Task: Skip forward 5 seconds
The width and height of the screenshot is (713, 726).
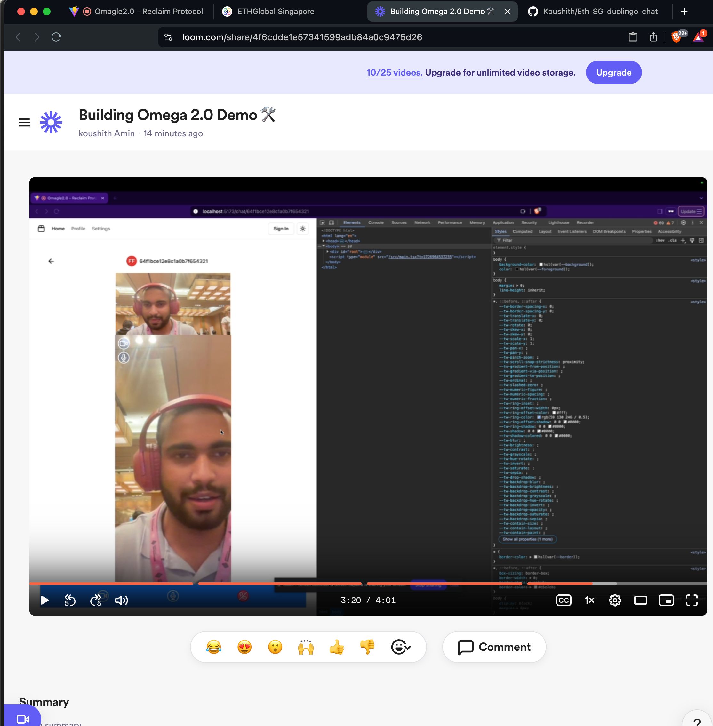Action: pyautogui.click(x=96, y=600)
